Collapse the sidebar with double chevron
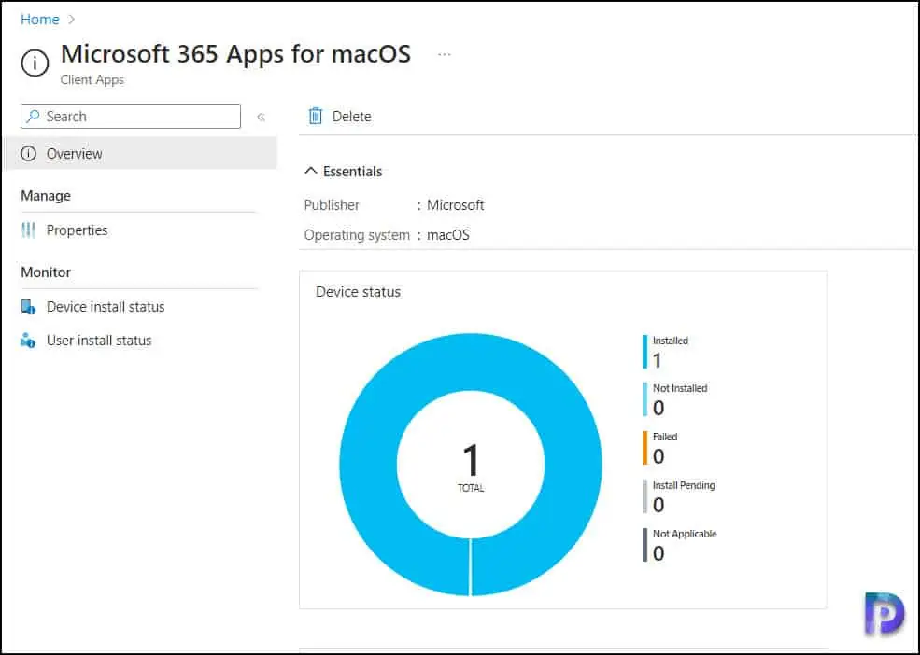Image resolution: width=920 pixels, height=655 pixels. pos(262,117)
